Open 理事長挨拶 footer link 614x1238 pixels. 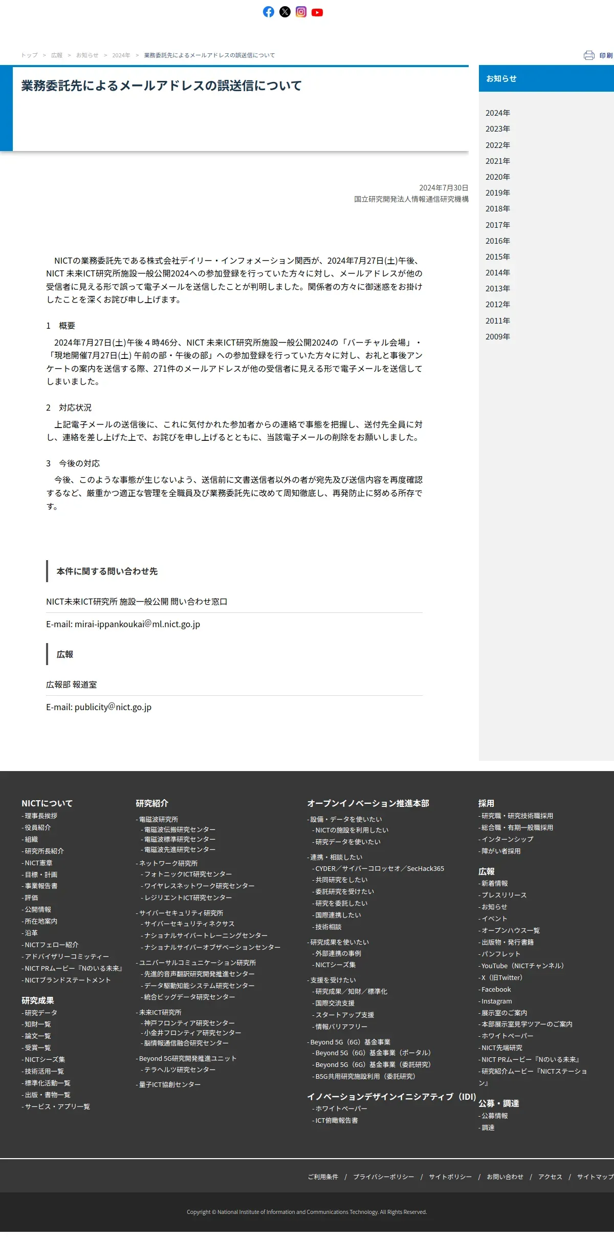pos(41,816)
